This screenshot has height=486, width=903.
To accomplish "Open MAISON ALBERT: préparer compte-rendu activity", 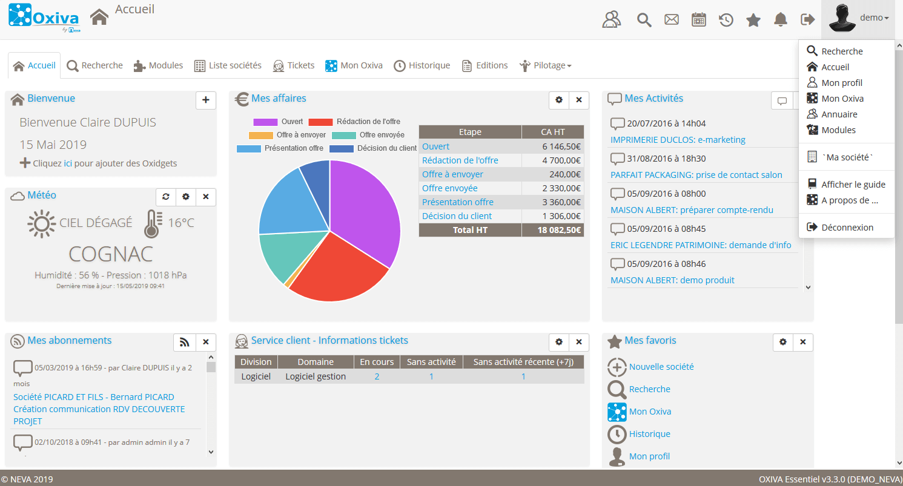I will 692,210.
